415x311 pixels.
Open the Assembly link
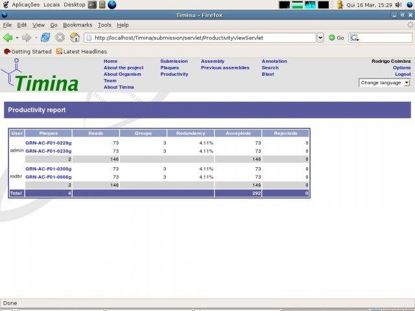pos(213,61)
